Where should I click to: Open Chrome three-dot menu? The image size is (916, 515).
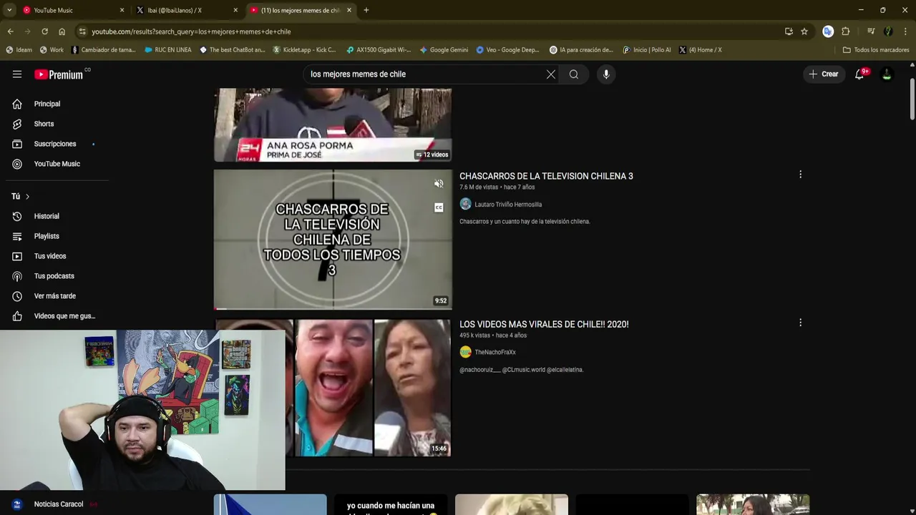tap(906, 31)
